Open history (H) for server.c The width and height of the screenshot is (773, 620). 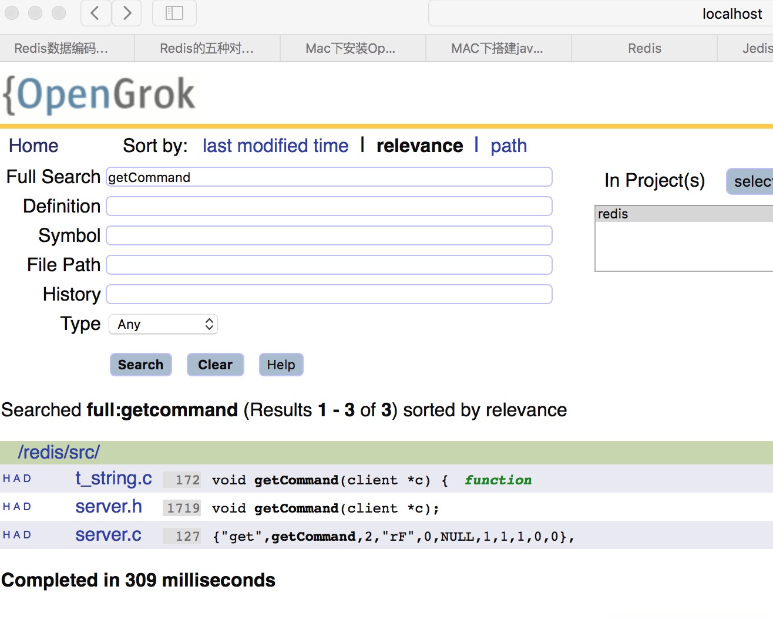pos(6,535)
